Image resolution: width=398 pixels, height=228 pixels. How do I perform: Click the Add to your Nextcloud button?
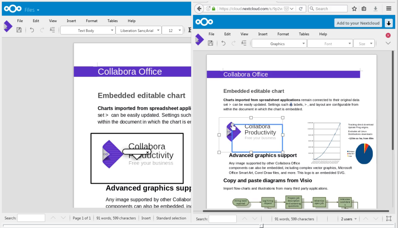(358, 23)
